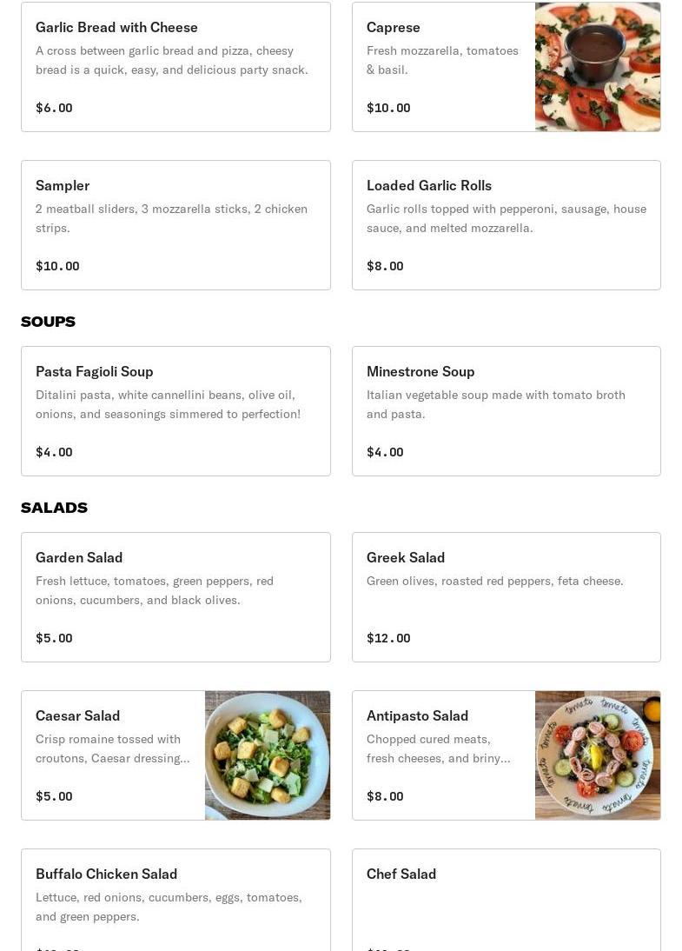Open the Sampler appetizer card
This screenshot has height=951, width=682.
(x=175, y=225)
